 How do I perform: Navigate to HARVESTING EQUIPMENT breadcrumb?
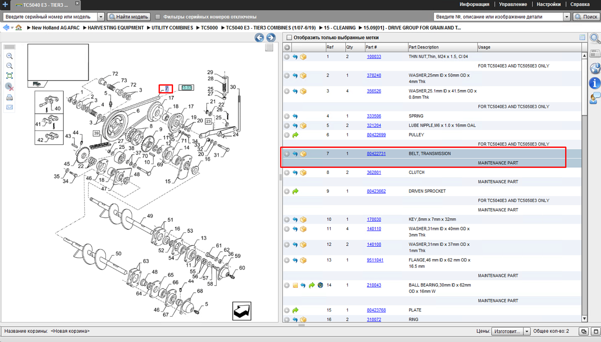pyautogui.click(x=115, y=28)
